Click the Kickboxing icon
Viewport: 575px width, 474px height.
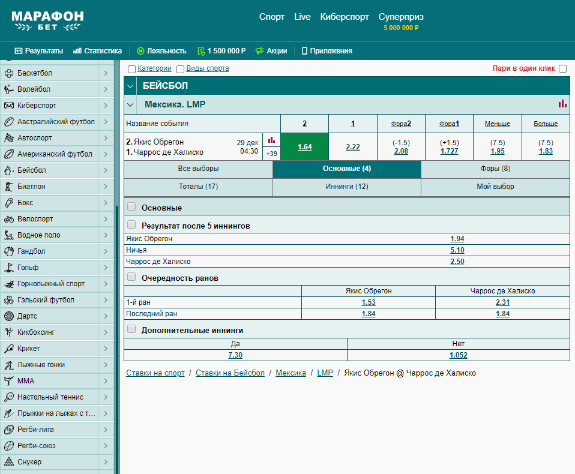click(9, 332)
